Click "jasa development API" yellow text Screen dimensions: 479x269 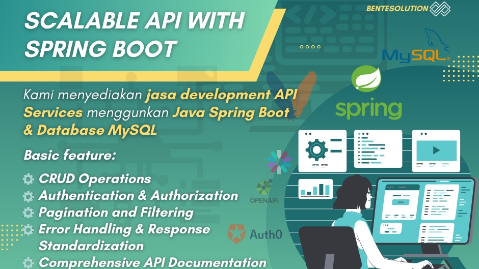[222, 95]
